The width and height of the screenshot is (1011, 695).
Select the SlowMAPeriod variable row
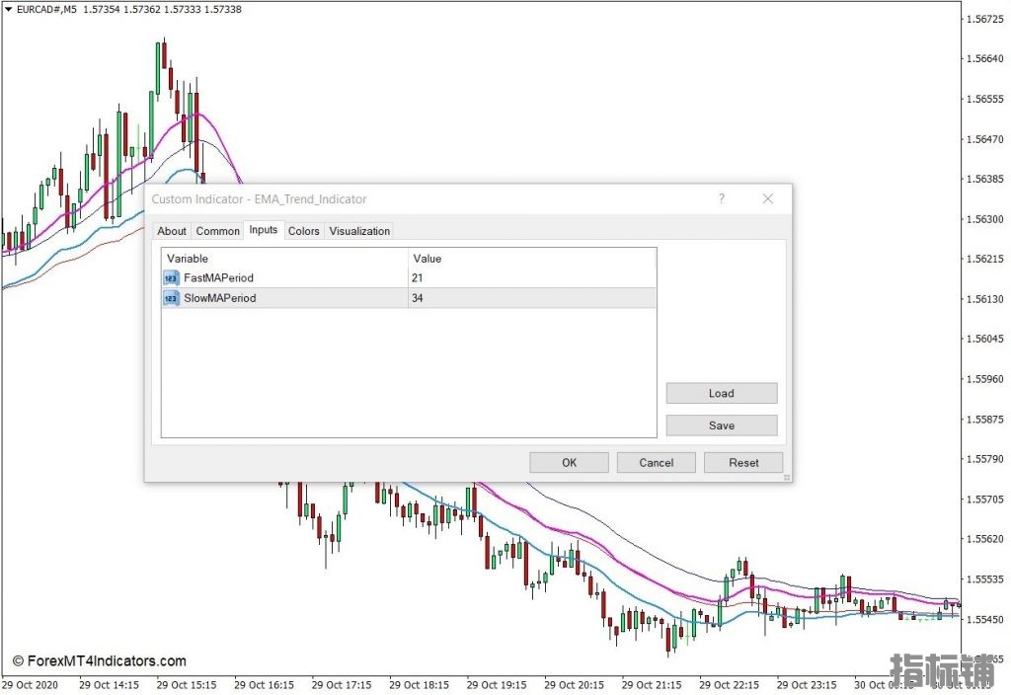coord(409,298)
